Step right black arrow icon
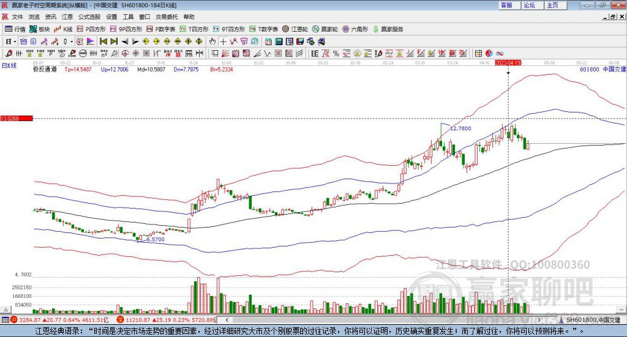 [x=135, y=42]
